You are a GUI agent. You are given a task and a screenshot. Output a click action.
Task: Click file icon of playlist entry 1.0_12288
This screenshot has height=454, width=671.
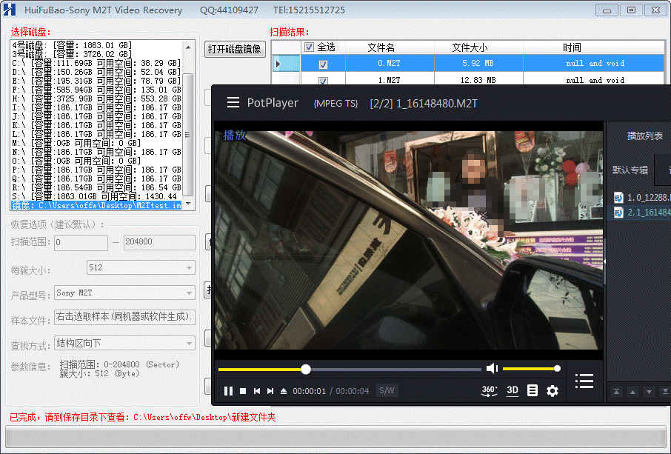click(618, 197)
